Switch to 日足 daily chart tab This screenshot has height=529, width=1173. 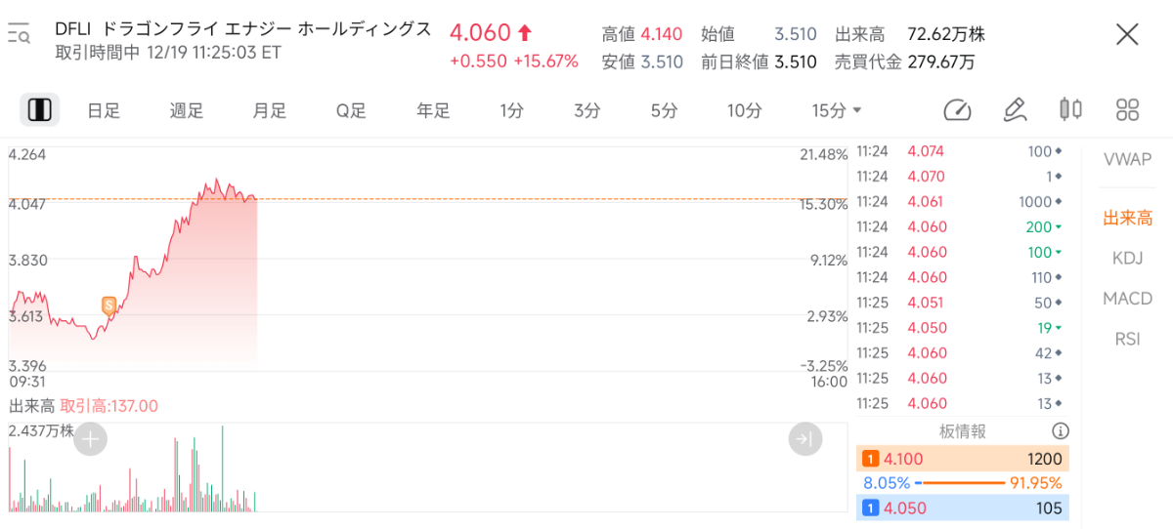[x=103, y=111]
